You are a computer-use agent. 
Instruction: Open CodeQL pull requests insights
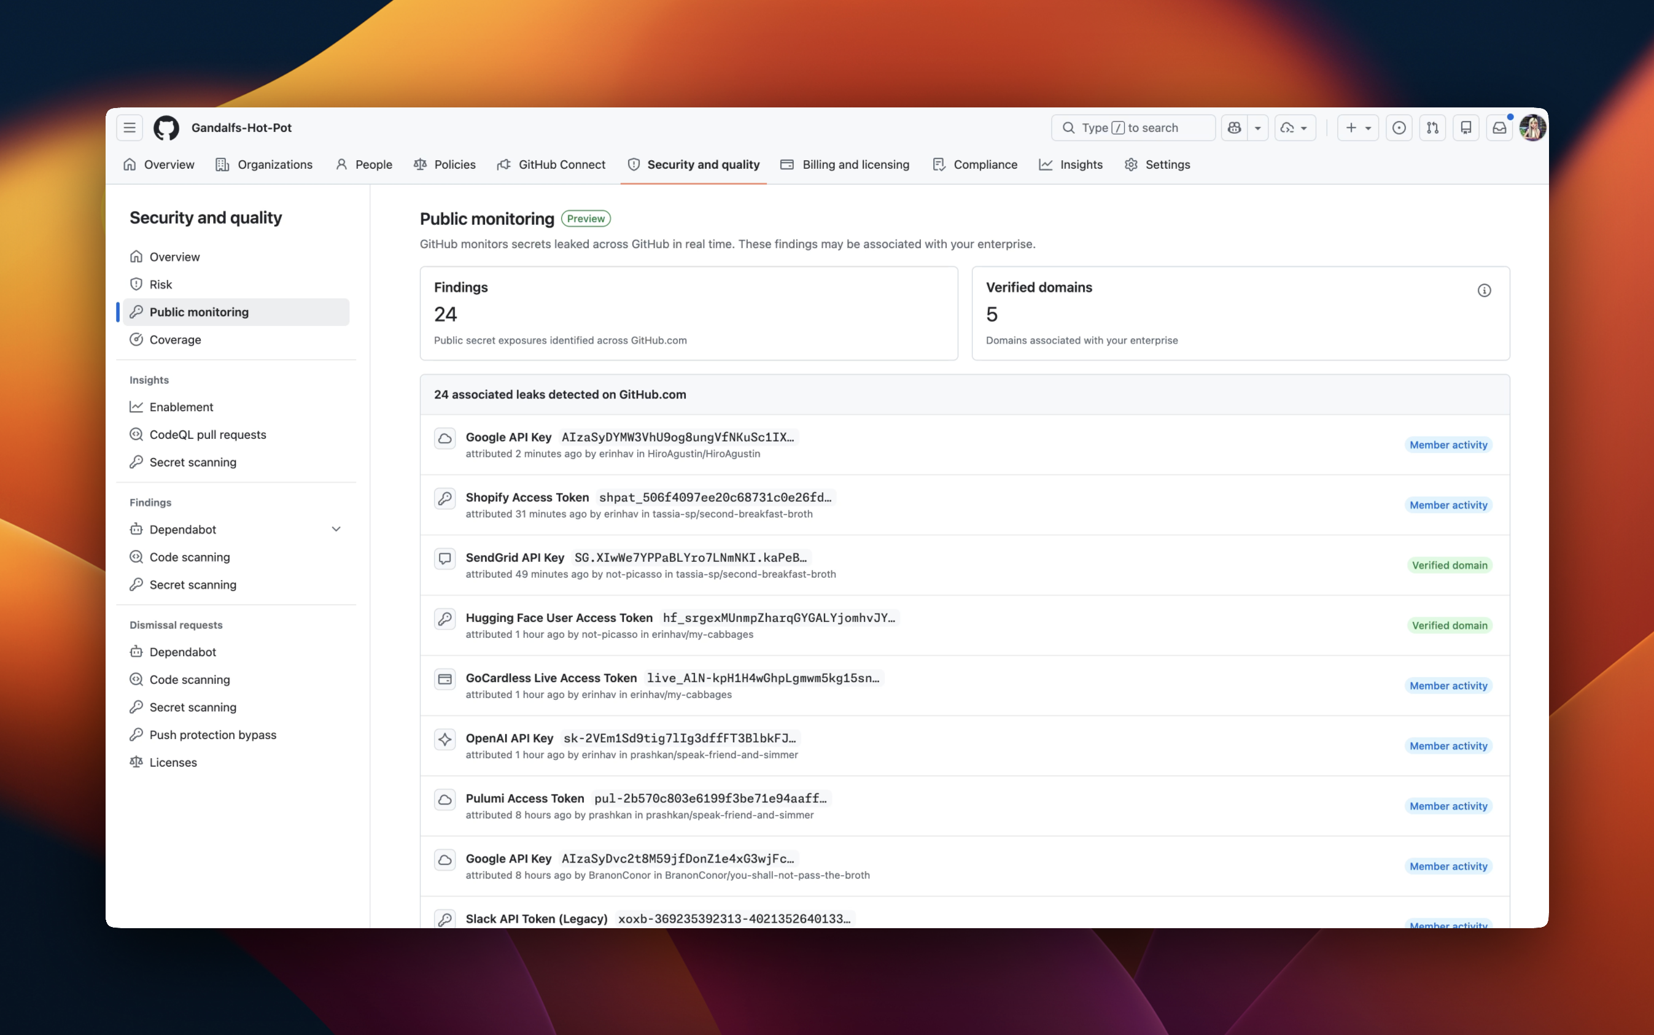pos(236,435)
